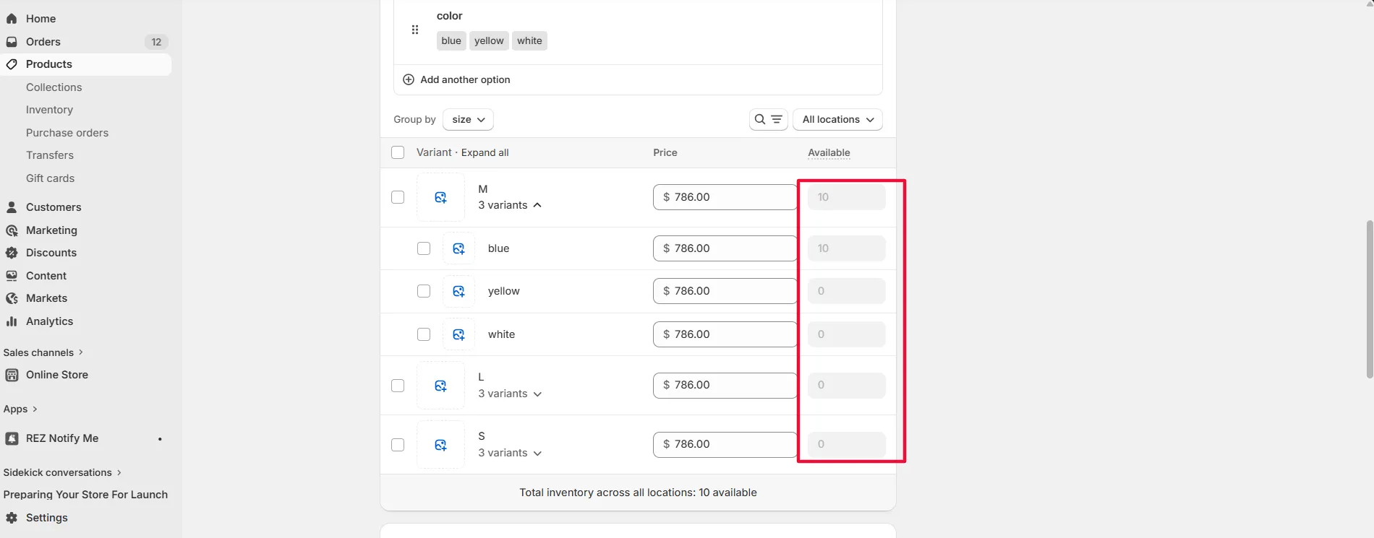Click the Products tag icon
The image size is (1374, 538).
(x=12, y=64)
